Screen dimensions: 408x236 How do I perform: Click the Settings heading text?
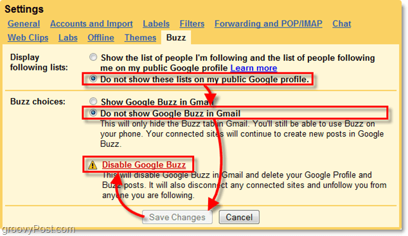[x=24, y=9]
